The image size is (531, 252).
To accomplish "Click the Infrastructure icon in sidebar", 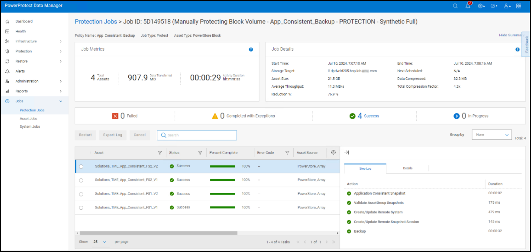I will [7, 41].
